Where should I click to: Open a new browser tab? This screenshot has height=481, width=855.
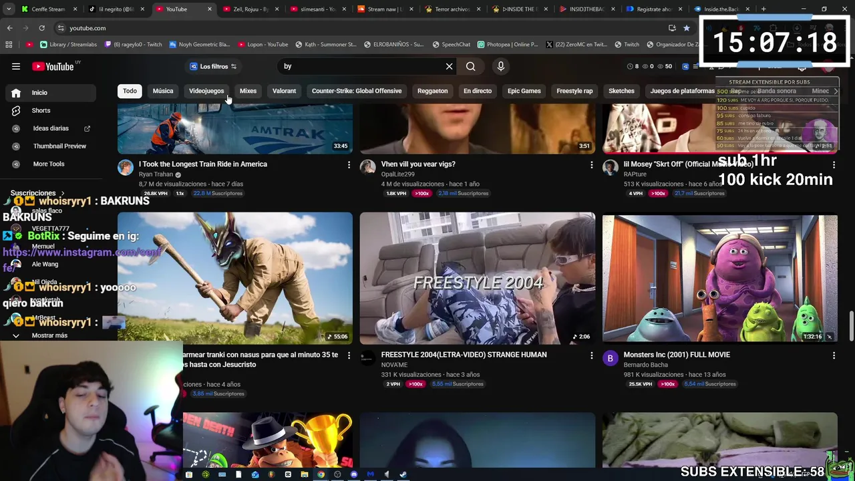click(763, 9)
